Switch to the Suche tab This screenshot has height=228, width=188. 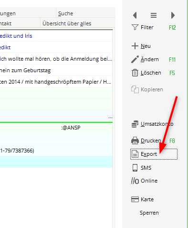[65, 13]
